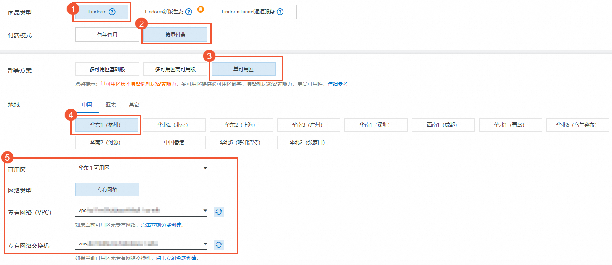Viewport: 612px width, 265px height.
Task: Switch to 亚太 region tab
Action: (x=111, y=105)
